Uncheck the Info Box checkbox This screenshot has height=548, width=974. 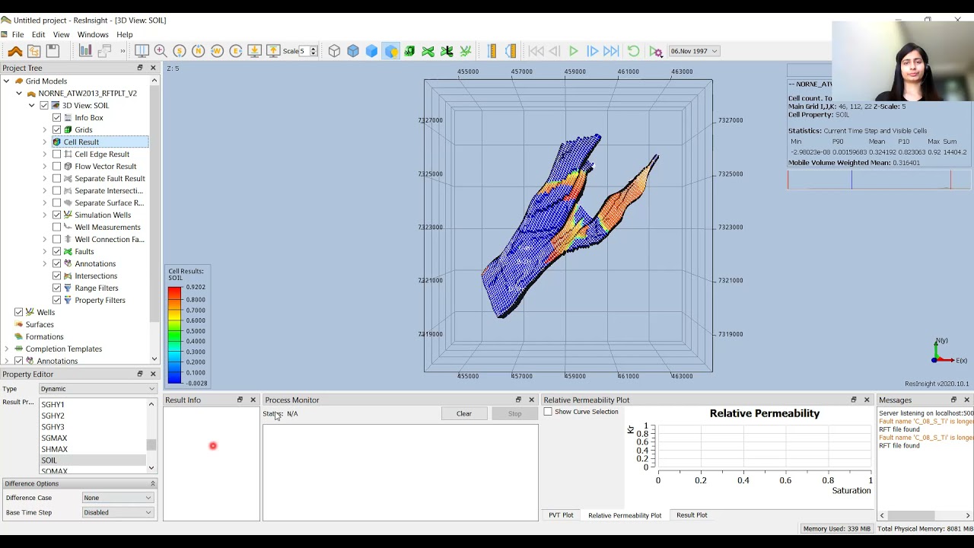click(57, 117)
